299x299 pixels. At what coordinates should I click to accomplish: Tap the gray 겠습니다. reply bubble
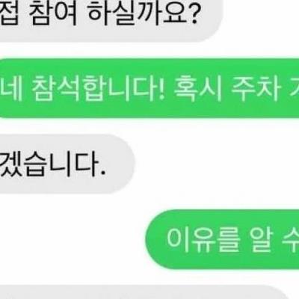coord(67,164)
